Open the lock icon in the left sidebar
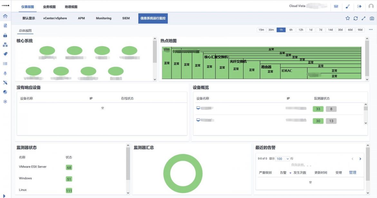This screenshot has height=198, width=377. point(5,35)
